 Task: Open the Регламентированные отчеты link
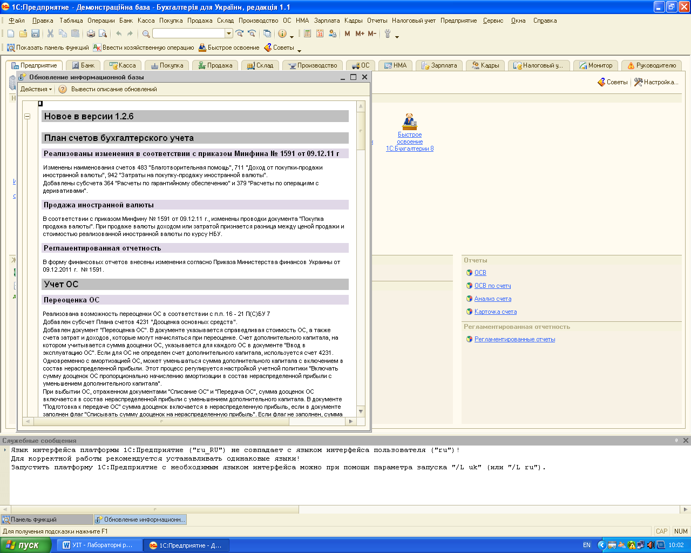point(514,339)
